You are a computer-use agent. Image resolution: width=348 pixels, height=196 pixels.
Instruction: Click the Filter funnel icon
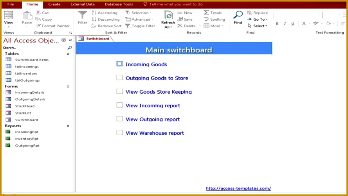point(82,15)
